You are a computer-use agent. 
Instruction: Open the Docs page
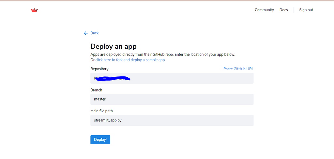pos(283,10)
